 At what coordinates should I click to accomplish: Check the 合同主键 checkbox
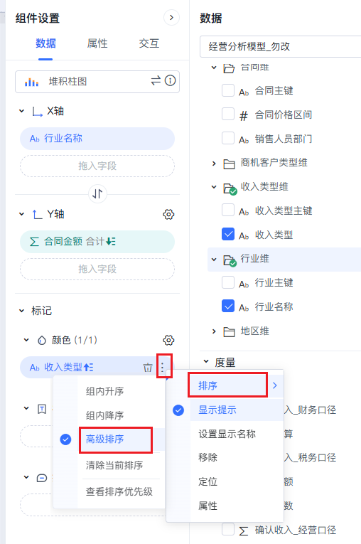[228, 90]
